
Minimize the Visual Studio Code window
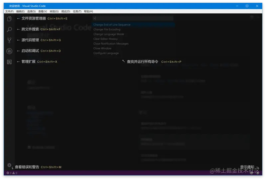[x=237, y=6]
